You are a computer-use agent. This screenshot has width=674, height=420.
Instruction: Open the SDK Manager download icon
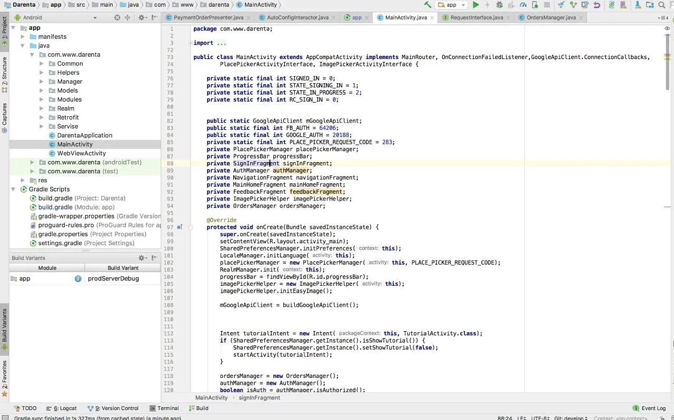(x=638, y=5)
